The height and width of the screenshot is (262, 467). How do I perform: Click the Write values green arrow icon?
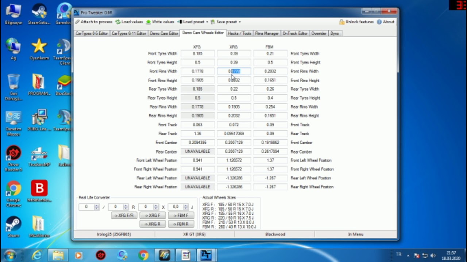click(x=148, y=22)
